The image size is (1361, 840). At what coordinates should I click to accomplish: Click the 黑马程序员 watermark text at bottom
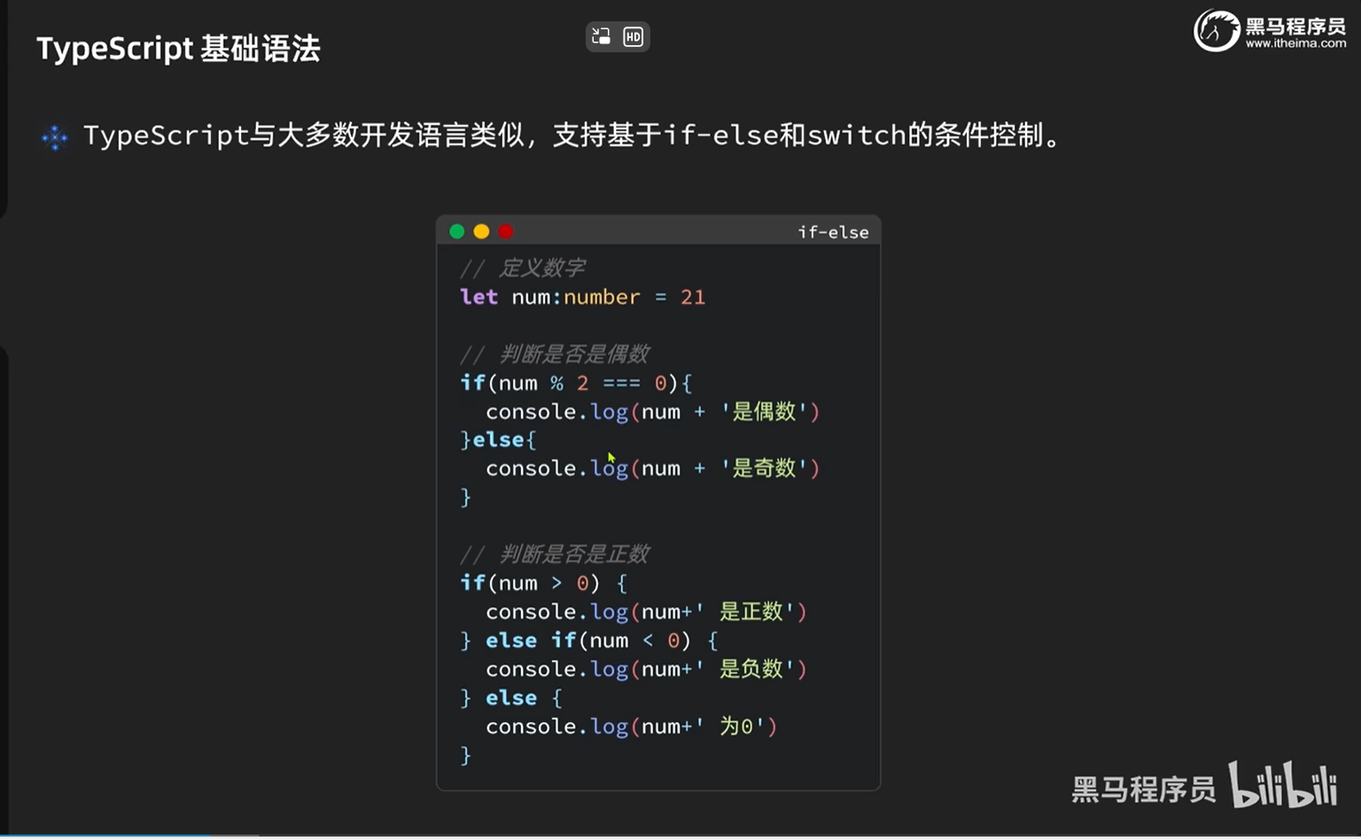(1143, 789)
